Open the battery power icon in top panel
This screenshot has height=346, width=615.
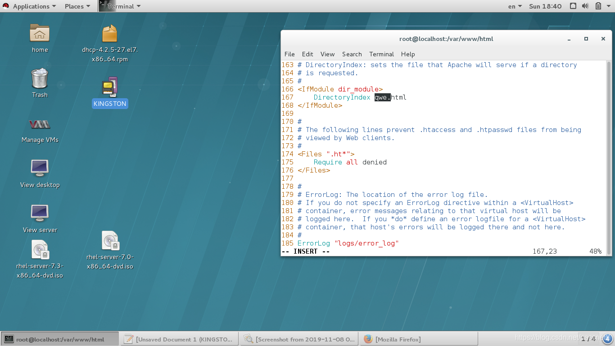[598, 6]
